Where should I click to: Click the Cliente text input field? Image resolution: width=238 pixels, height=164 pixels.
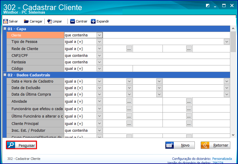tap(166, 35)
